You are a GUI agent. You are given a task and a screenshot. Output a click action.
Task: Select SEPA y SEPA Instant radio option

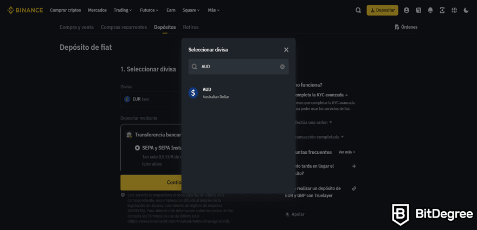138,148
